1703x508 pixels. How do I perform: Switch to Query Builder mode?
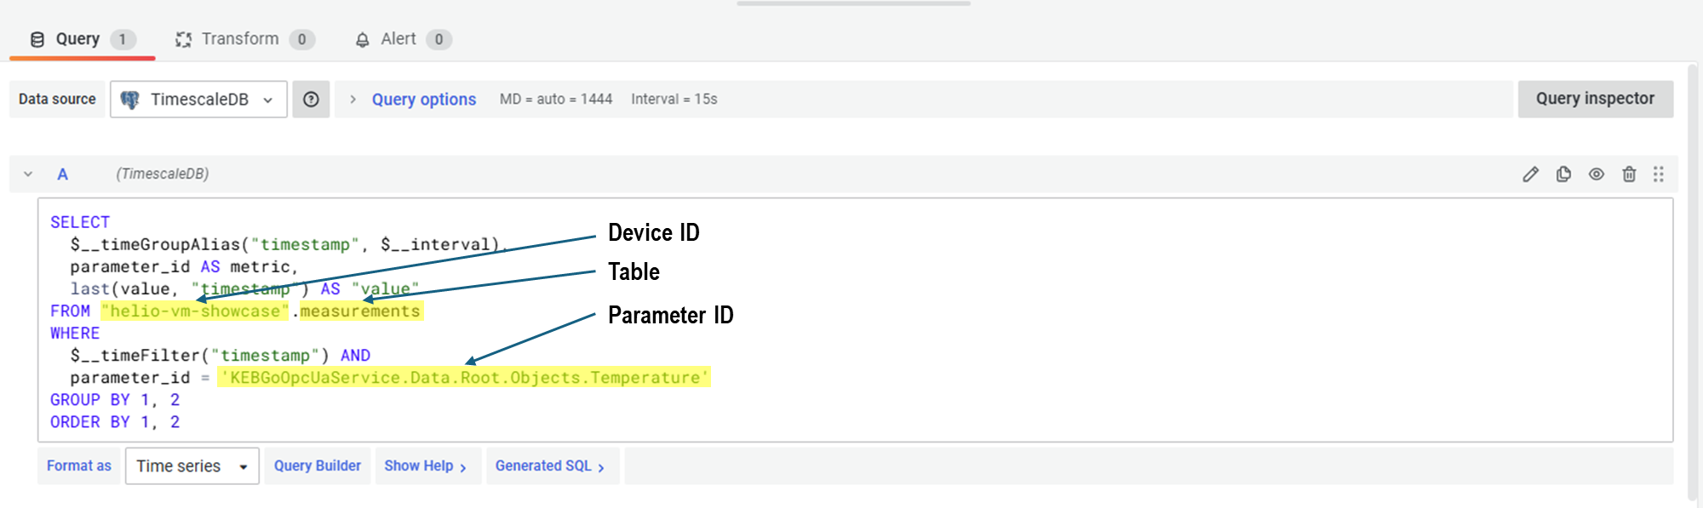(x=318, y=466)
